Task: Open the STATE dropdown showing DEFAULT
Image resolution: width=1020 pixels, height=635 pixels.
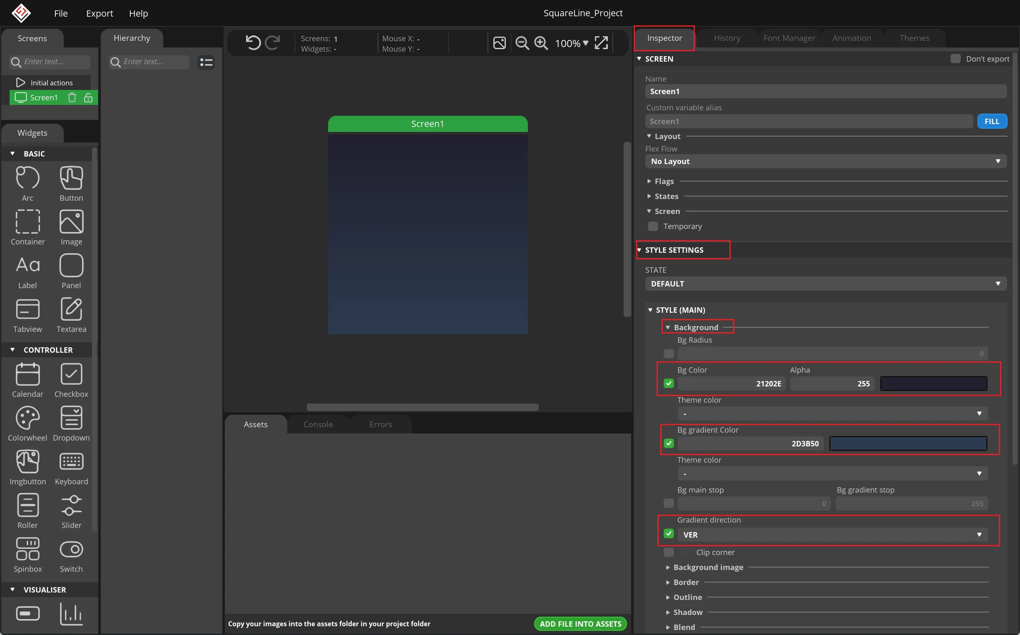Action: (x=826, y=284)
